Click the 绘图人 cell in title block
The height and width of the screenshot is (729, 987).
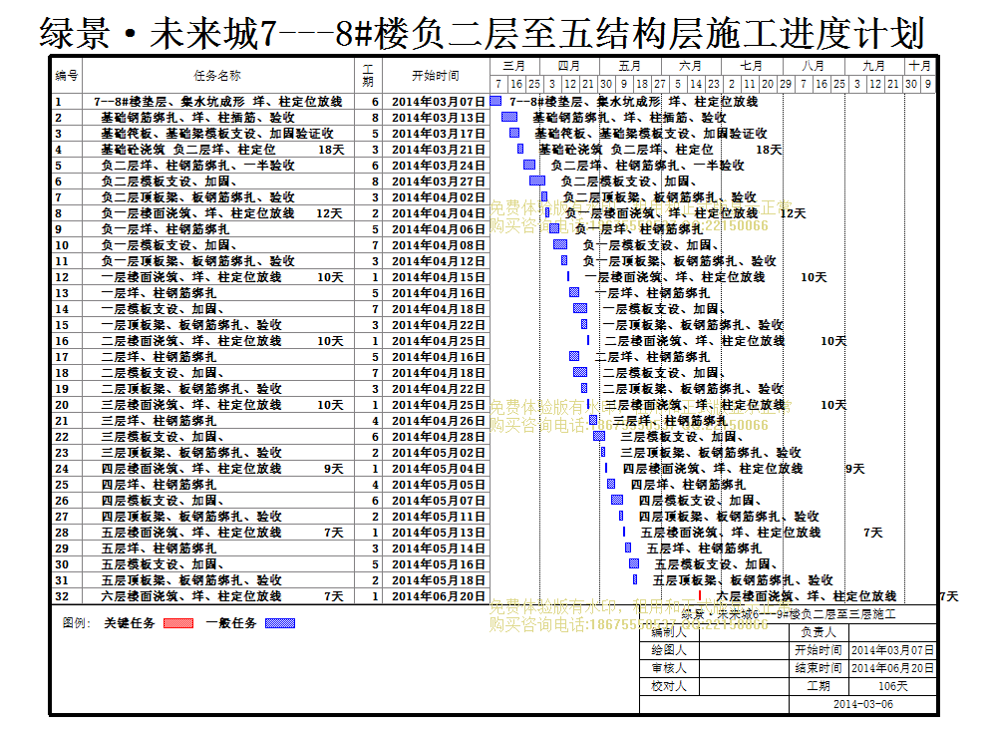click(x=669, y=650)
